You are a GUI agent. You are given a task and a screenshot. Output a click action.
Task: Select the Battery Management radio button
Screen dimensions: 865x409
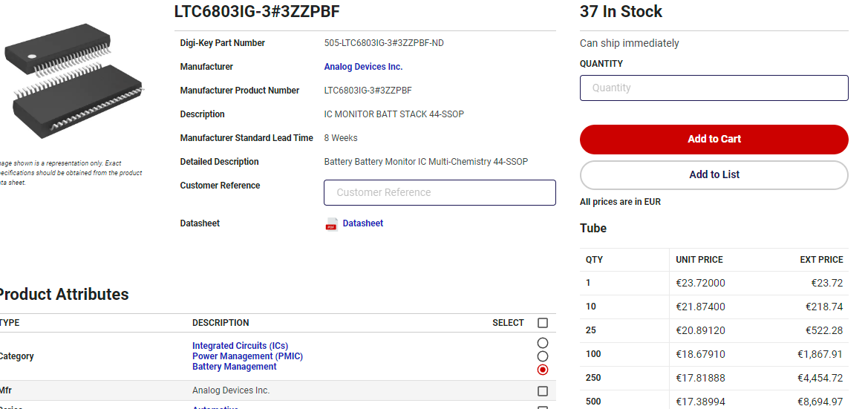pyautogui.click(x=543, y=370)
